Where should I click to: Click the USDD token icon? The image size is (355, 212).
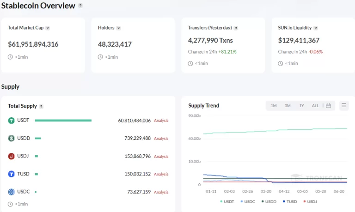coord(12,138)
